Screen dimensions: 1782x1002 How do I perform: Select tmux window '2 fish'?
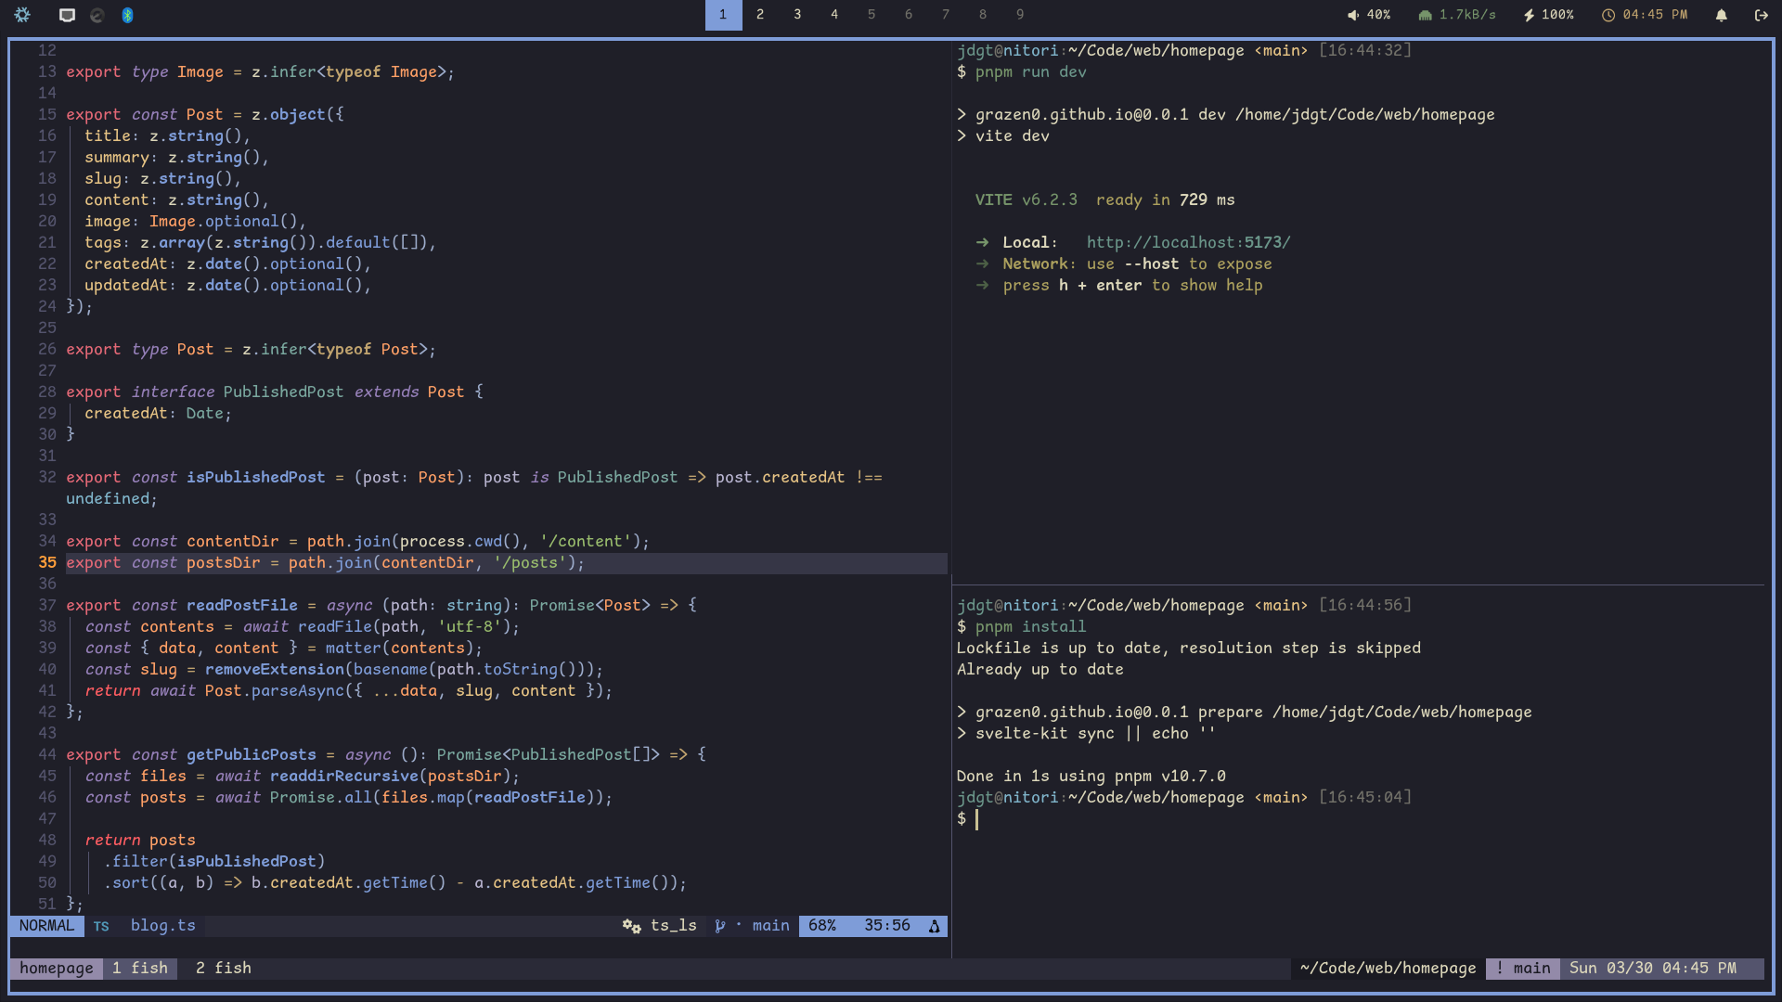coord(224,968)
